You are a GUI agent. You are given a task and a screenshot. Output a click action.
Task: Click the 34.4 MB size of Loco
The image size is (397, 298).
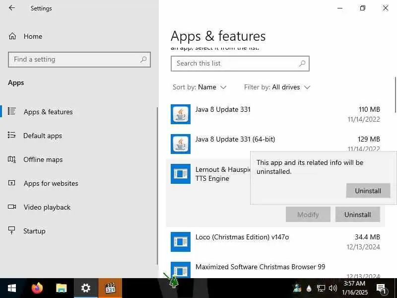click(x=367, y=237)
